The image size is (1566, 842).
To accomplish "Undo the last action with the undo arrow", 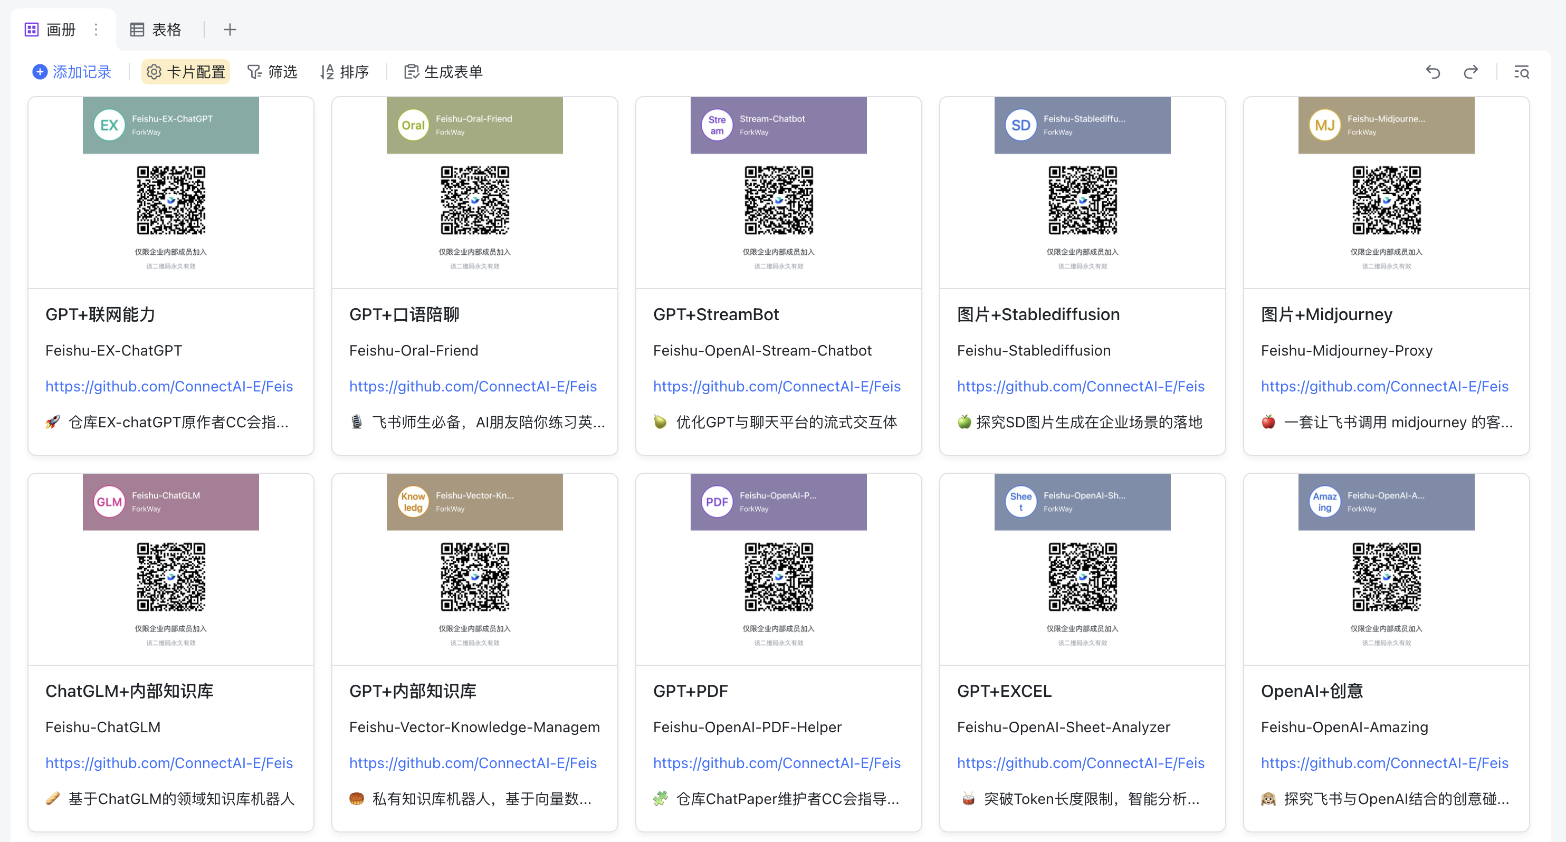I will coord(1434,72).
